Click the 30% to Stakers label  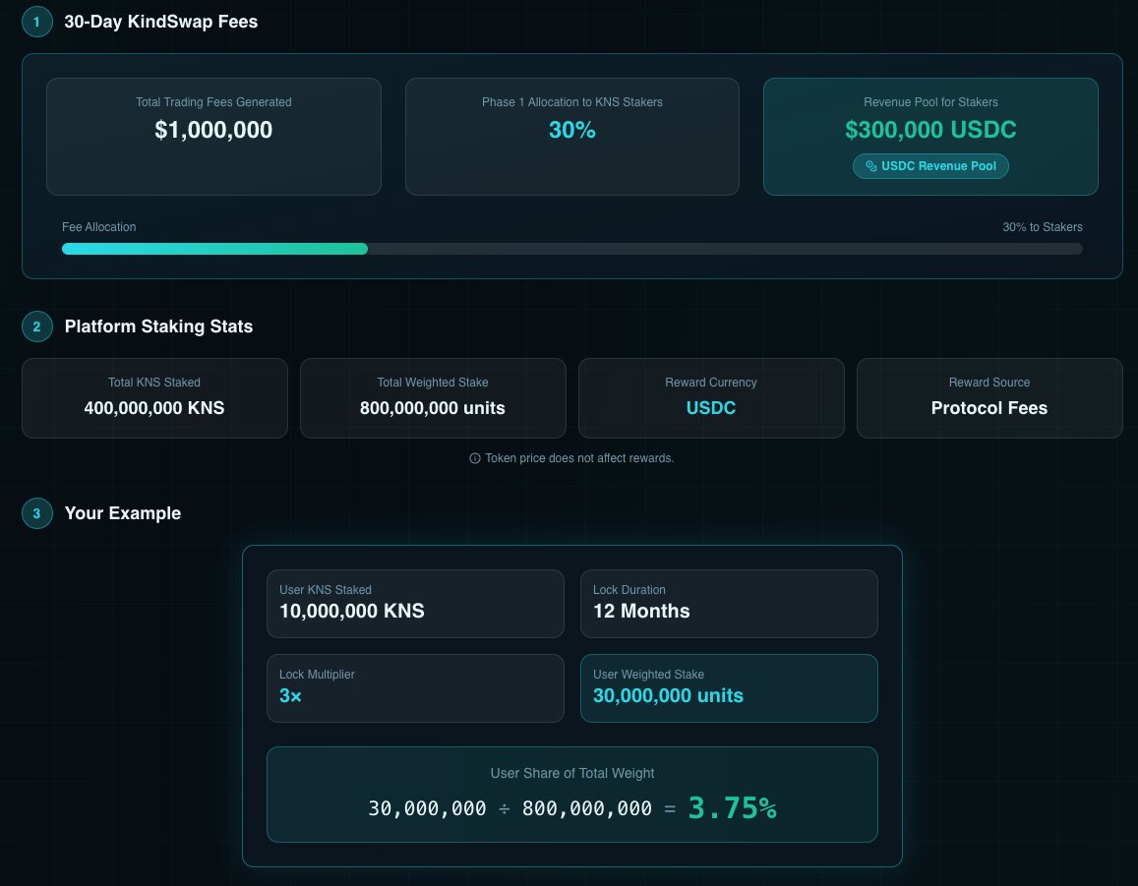coord(1043,227)
